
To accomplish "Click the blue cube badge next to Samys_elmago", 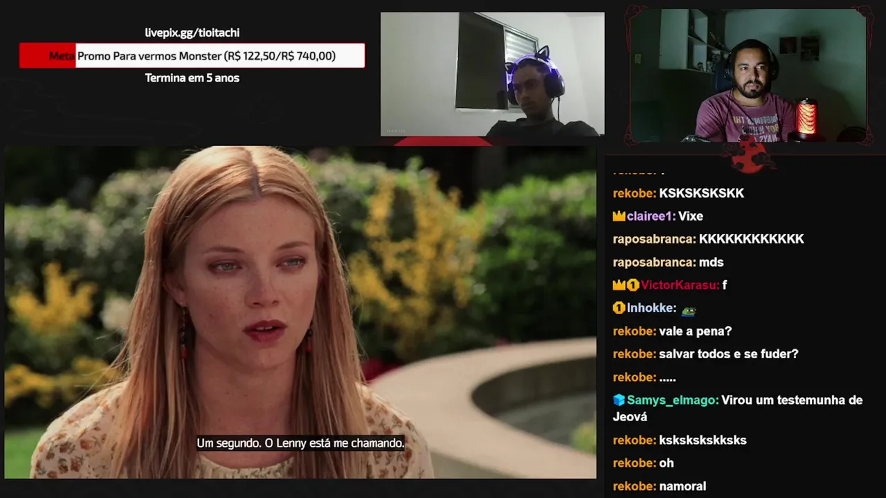I will click(619, 400).
